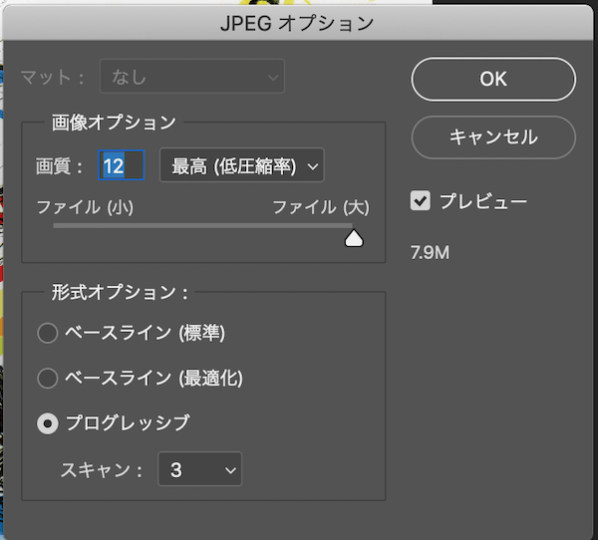The image size is (598, 540).
Task: Click the file size quality slider handle
Action: 354,238
